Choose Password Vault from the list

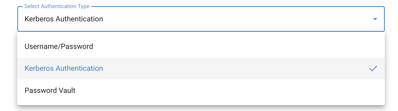[x=50, y=90]
